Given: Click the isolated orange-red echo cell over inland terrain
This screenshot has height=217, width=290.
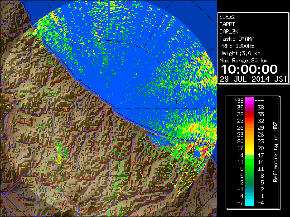Looking at the screenshot, I should 59,160.
